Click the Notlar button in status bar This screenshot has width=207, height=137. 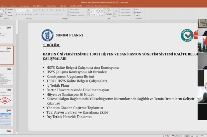click(x=166, y=136)
